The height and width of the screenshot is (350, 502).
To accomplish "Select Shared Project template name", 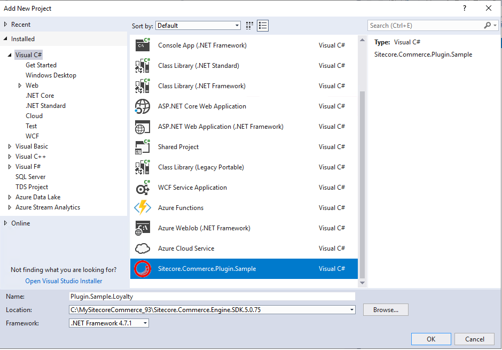I will [178, 147].
